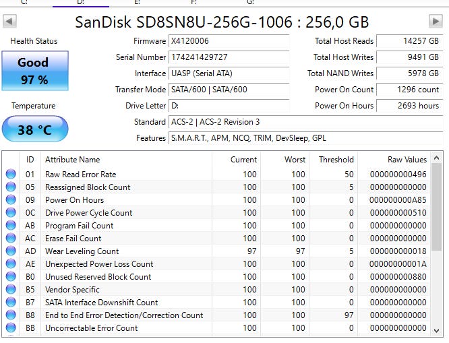Click the Serial Number field
The width and height of the screenshot is (449, 343).
tap(229, 57)
